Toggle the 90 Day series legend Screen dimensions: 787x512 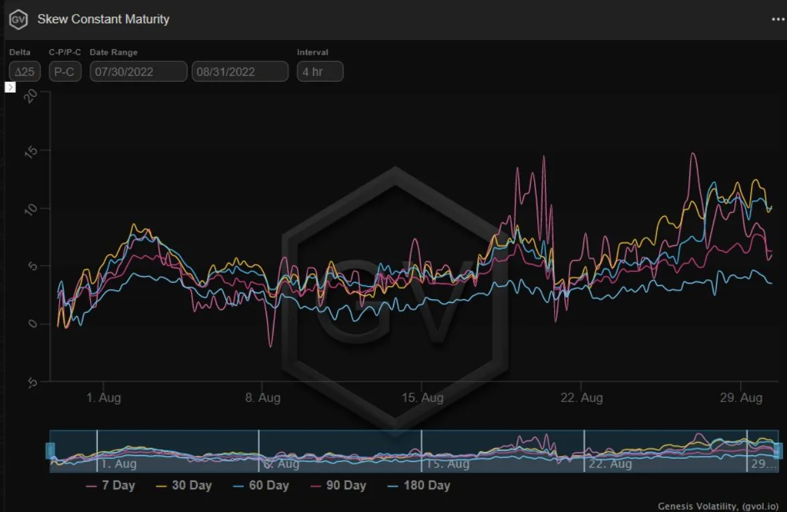pyautogui.click(x=338, y=485)
